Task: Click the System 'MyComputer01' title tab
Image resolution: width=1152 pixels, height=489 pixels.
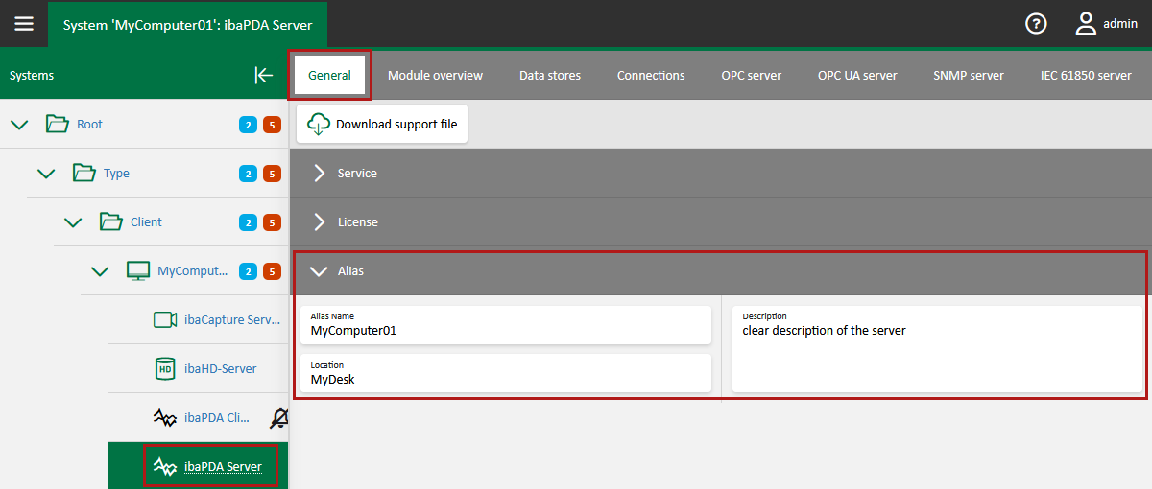Action: click(x=187, y=25)
